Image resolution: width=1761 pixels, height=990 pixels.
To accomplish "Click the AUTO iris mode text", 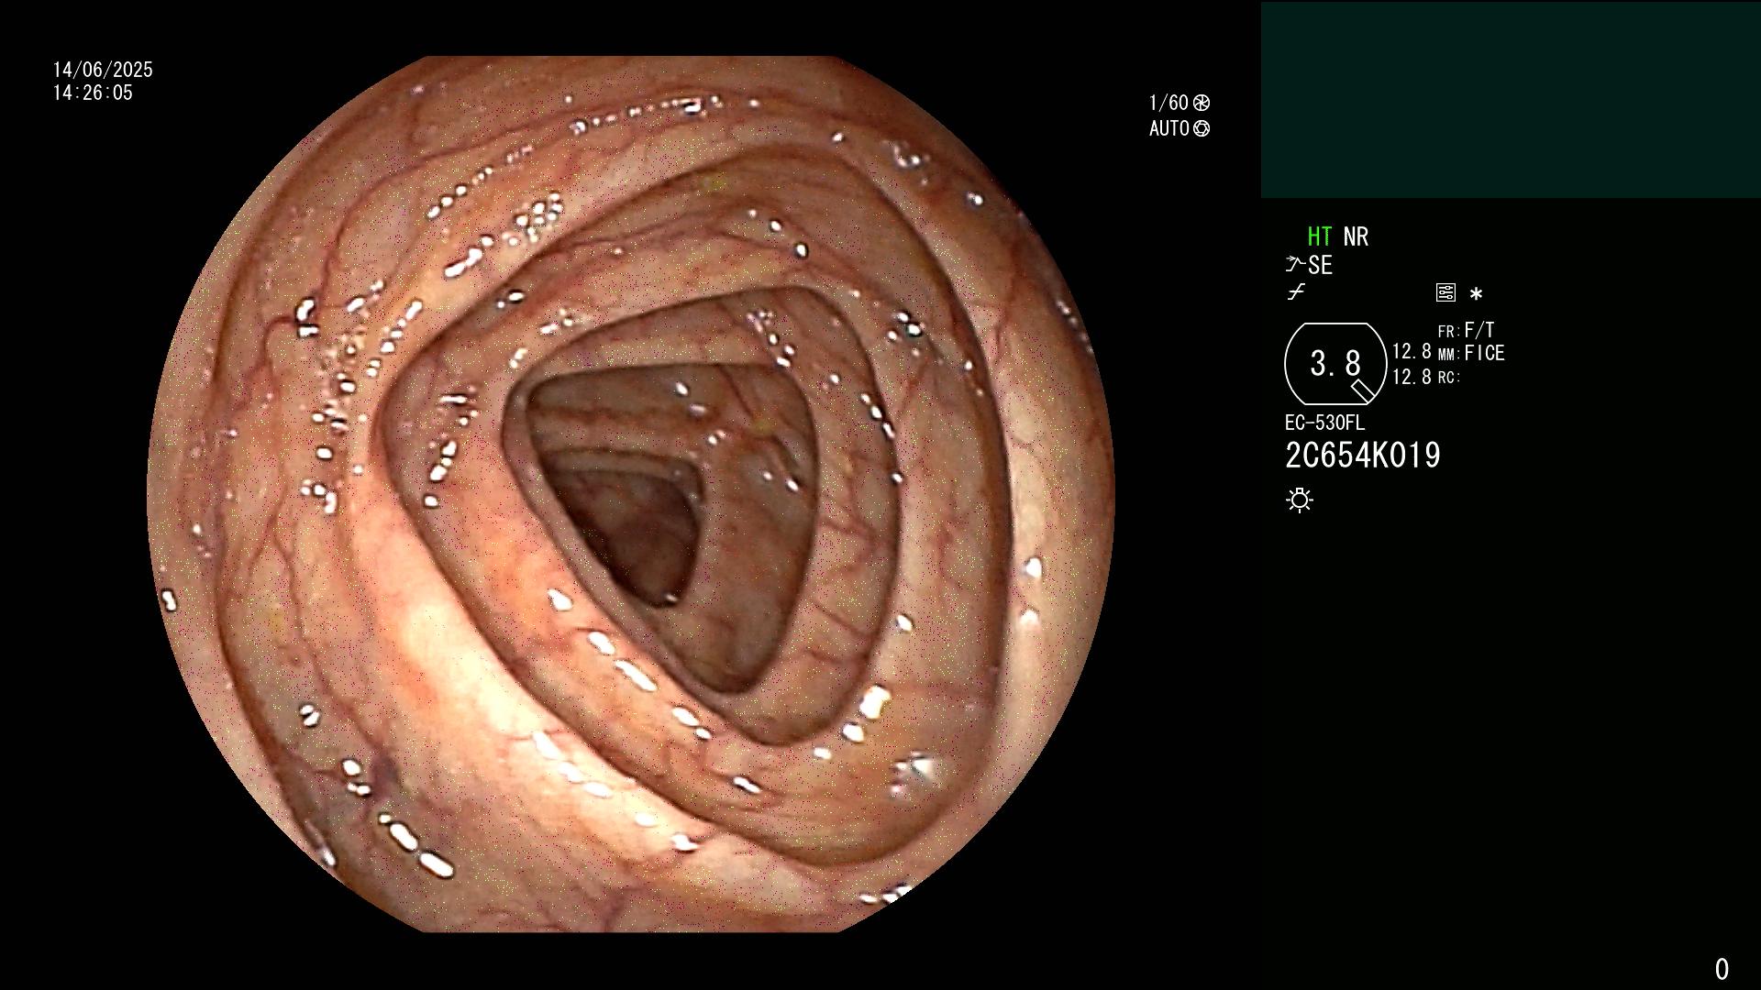I will (x=1169, y=128).
